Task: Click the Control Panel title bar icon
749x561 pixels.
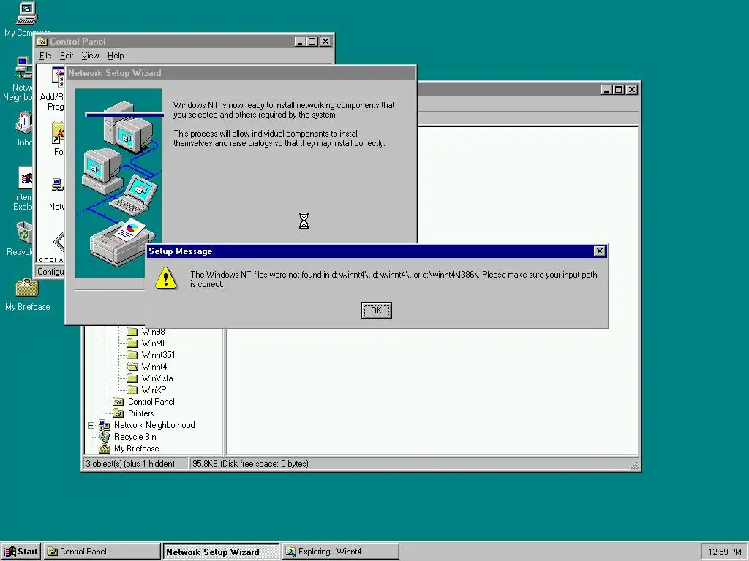Action: coord(42,42)
